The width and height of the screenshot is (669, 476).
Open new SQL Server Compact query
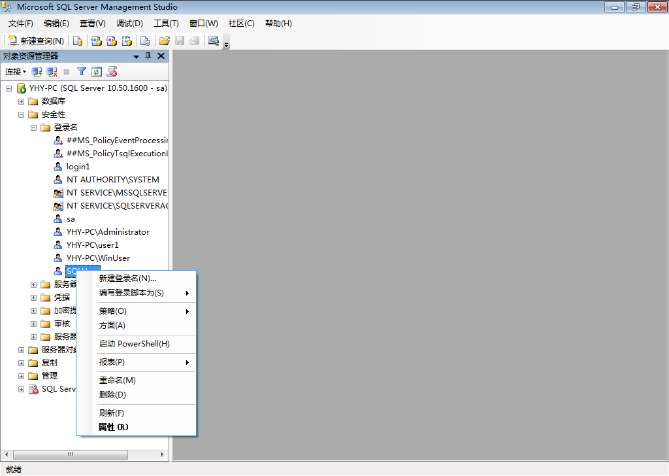pyautogui.click(x=145, y=41)
